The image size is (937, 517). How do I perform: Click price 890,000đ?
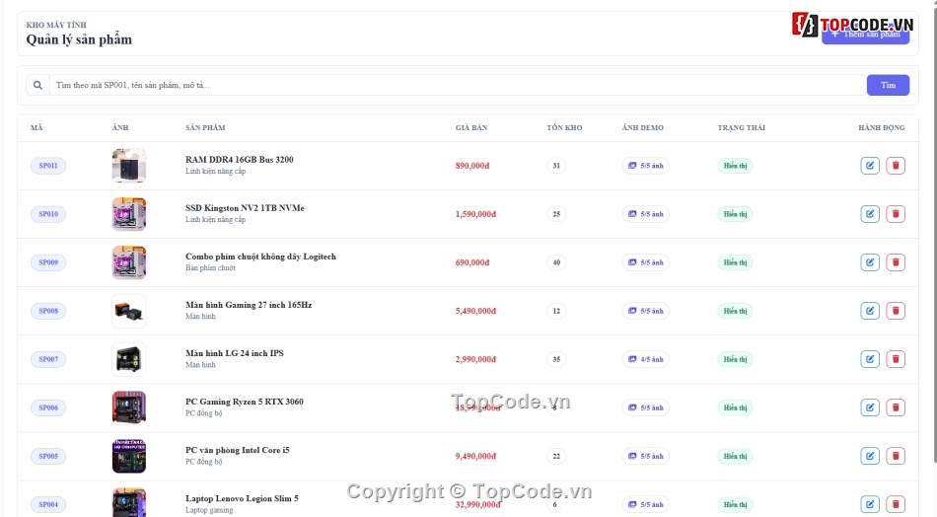[x=472, y=166]
